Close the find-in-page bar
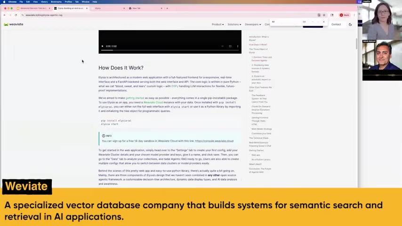 (323, 22)
